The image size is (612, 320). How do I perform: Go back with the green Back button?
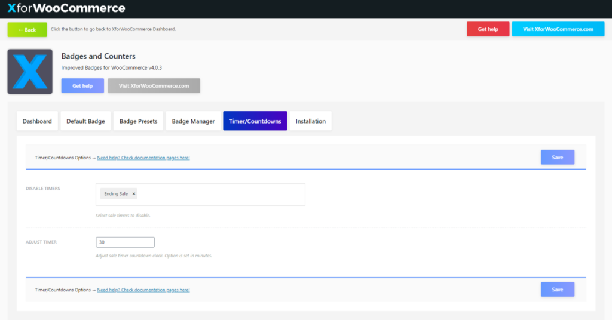pos(27,30)
